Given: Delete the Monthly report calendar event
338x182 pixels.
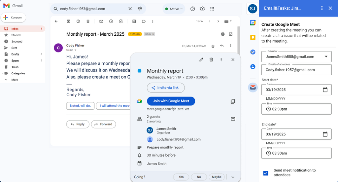Looking at the screenshot, I should pos(211,60).
